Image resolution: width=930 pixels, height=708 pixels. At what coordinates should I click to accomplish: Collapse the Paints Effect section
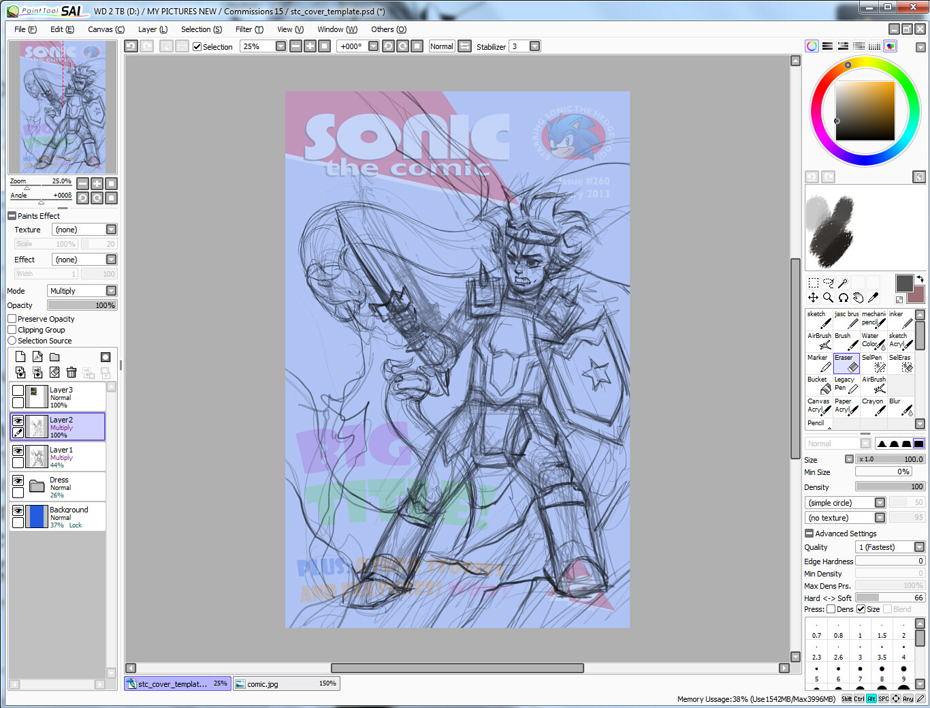coord(12,216)
